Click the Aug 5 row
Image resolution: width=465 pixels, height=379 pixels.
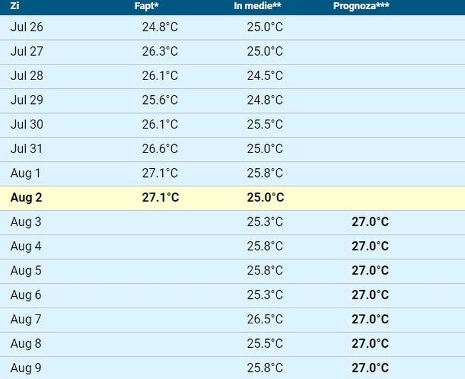tap(233, 270)
